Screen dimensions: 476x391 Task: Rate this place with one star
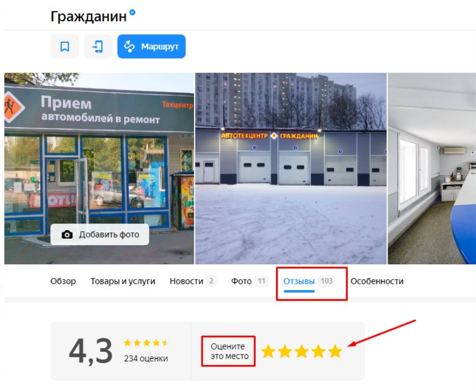tap(268, 351)
